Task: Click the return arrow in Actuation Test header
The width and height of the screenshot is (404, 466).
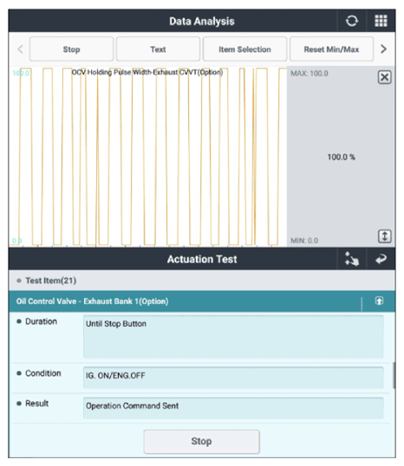Action: (x=381, y=259)
